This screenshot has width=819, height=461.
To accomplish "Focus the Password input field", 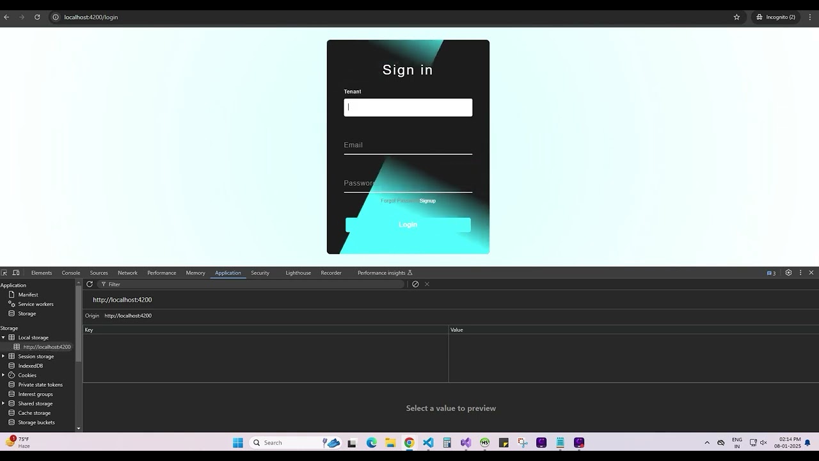I will 408,183.
